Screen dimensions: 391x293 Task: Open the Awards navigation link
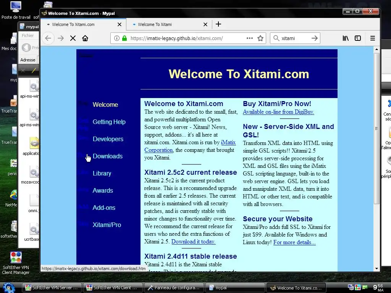tap(103, 191)
